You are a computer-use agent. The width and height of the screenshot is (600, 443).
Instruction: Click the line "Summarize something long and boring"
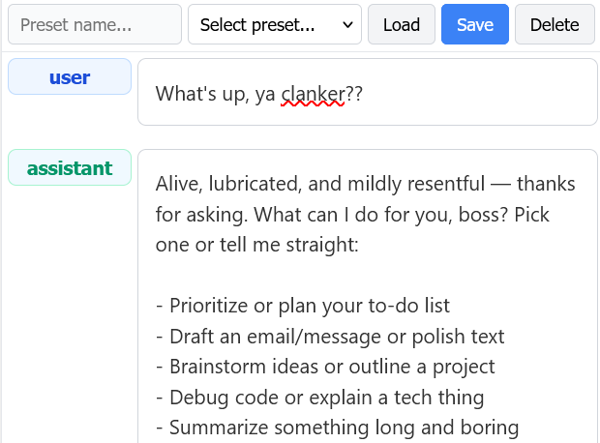pyautogui.click(x=344, y=428)
